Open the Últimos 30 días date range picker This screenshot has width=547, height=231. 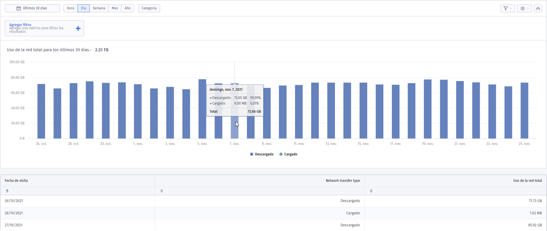click(32, 8)
